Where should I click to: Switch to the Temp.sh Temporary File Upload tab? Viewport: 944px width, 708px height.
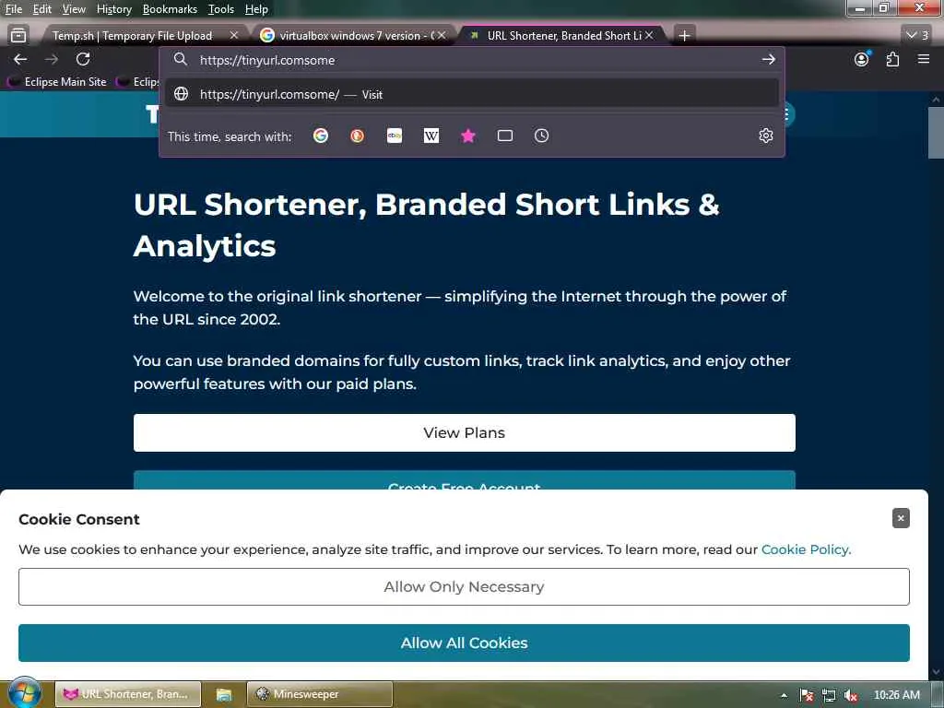tap(133, 36)
